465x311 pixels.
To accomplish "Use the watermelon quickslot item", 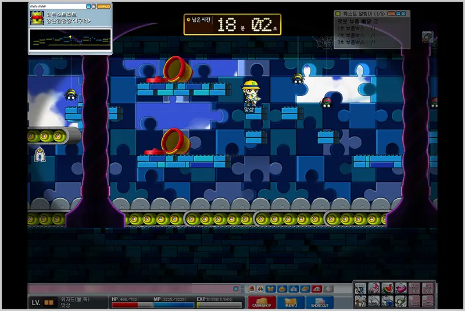I will point(387,288).
